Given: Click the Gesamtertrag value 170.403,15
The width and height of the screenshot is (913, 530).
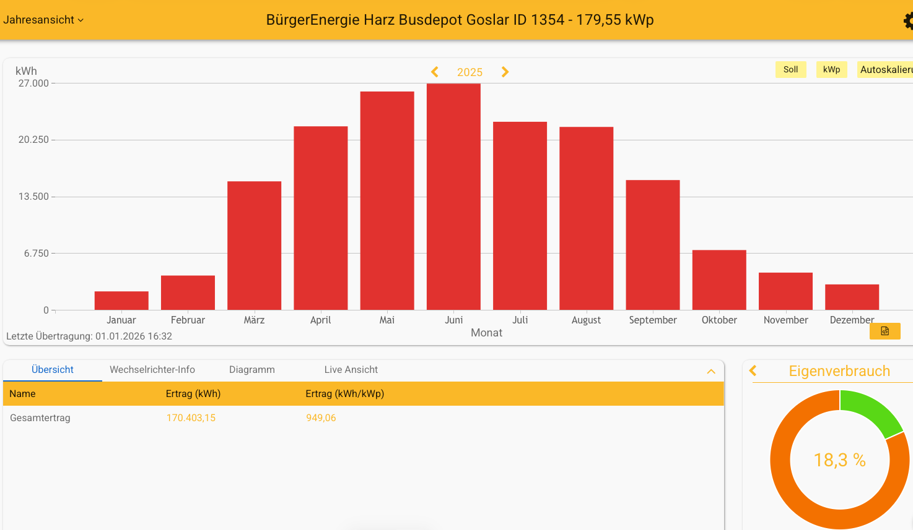Looking at the screenshot, I should [191, 418].
